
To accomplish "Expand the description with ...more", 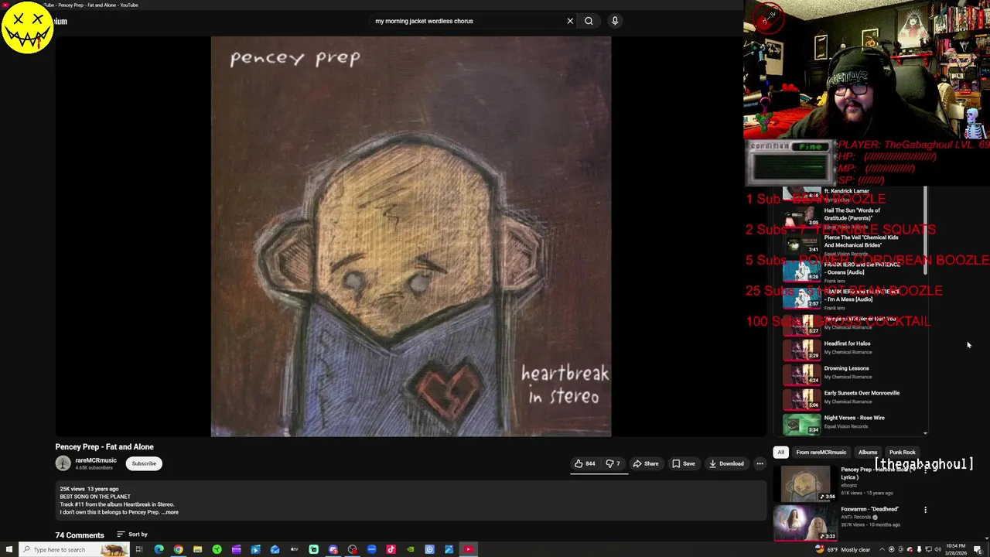I will click(x=170, y=512).
